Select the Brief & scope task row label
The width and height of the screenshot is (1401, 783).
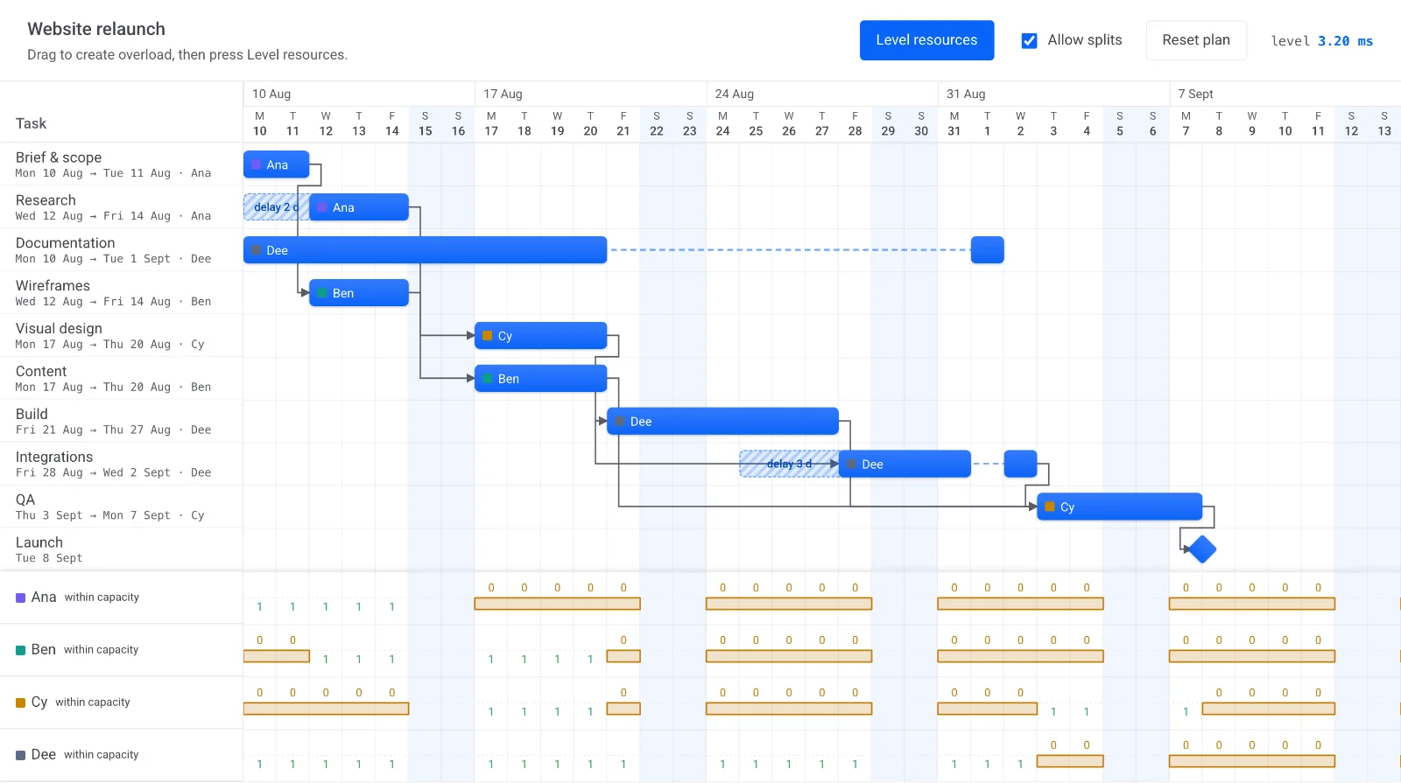coord(122,164)
